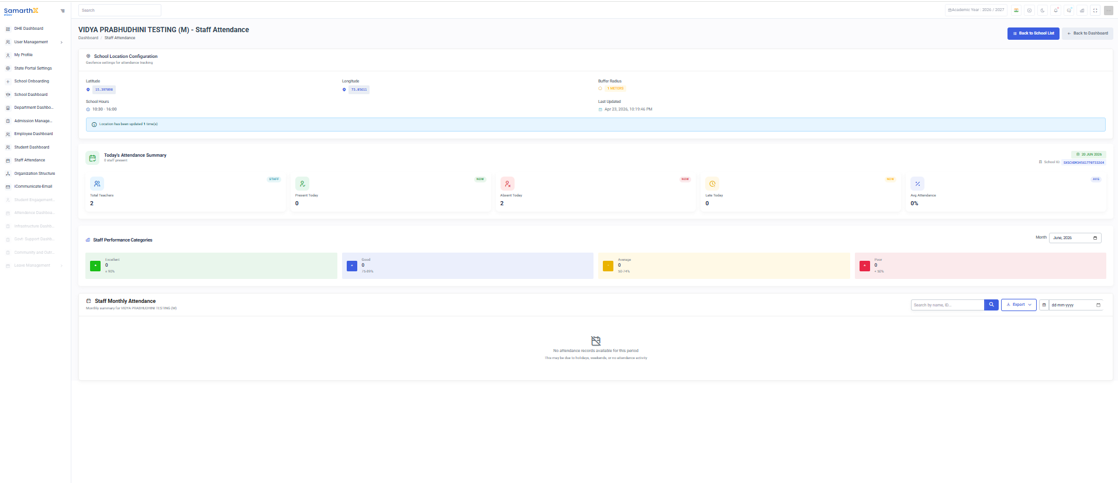Click the info icon in location updated banner
Screen dimensions: 1118x483
pyautogui.click(x=94, y=125)
